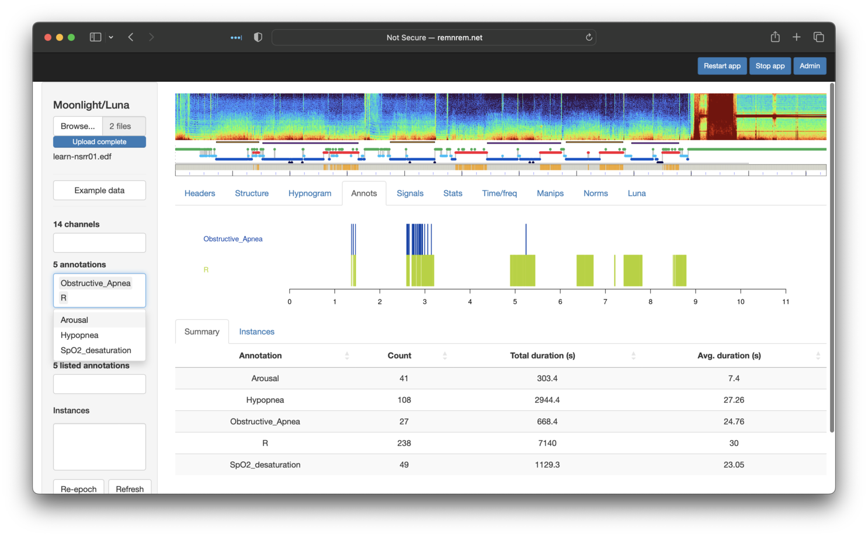Expand the sidebar menu chevron dropdown

tap(111, 37)
